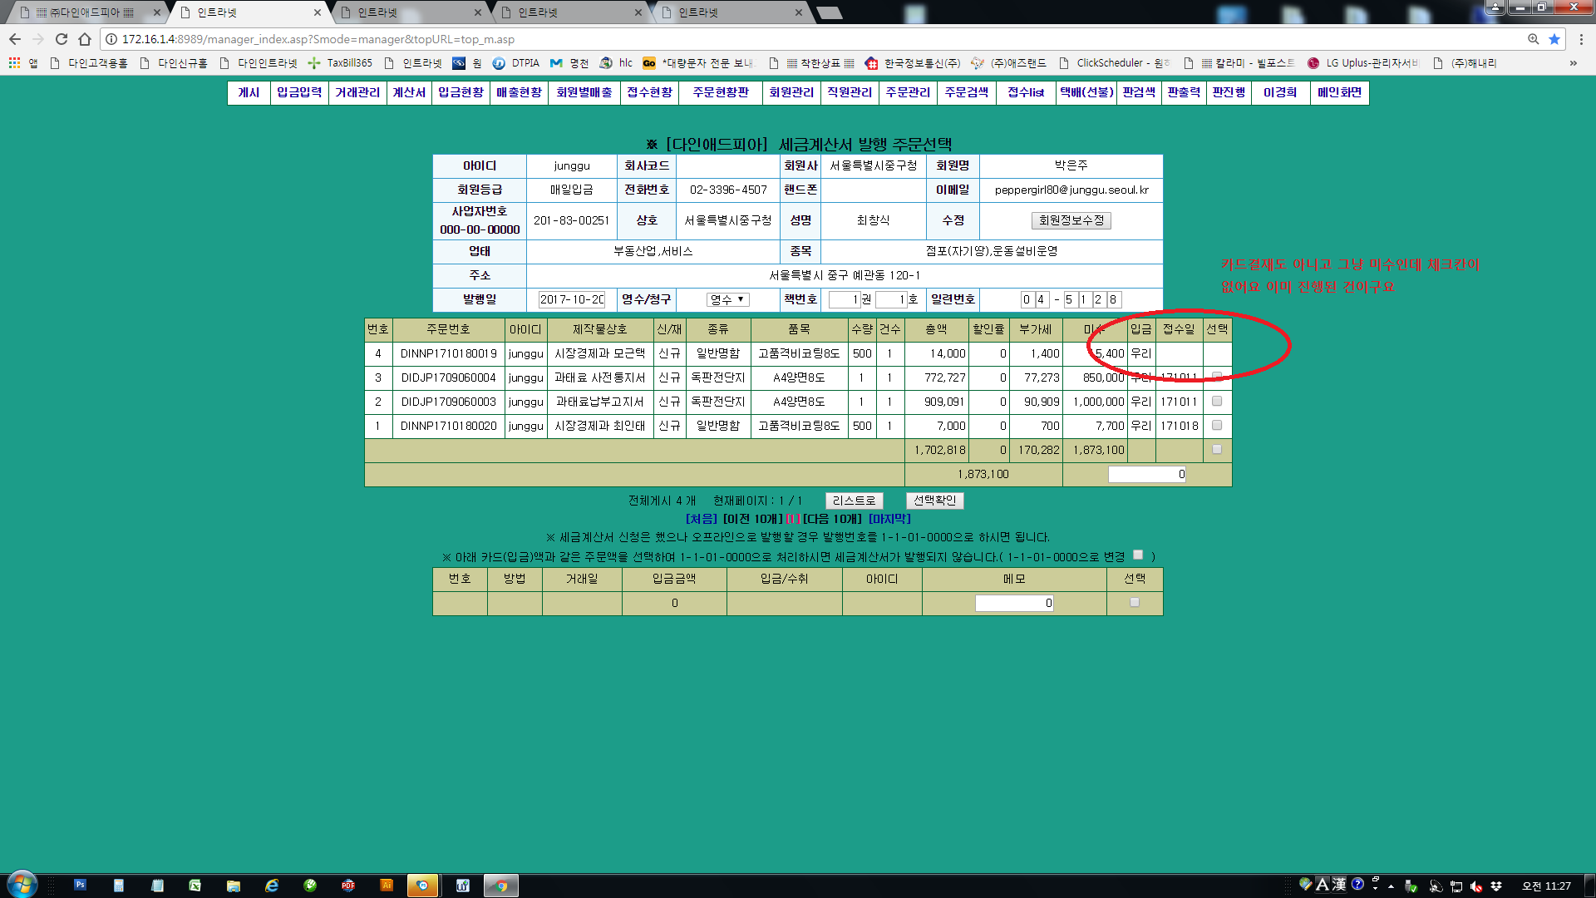Check the selection box for order DIDJP1709060003
This screenshot has height=898, width=1596.
[1217, 402]
